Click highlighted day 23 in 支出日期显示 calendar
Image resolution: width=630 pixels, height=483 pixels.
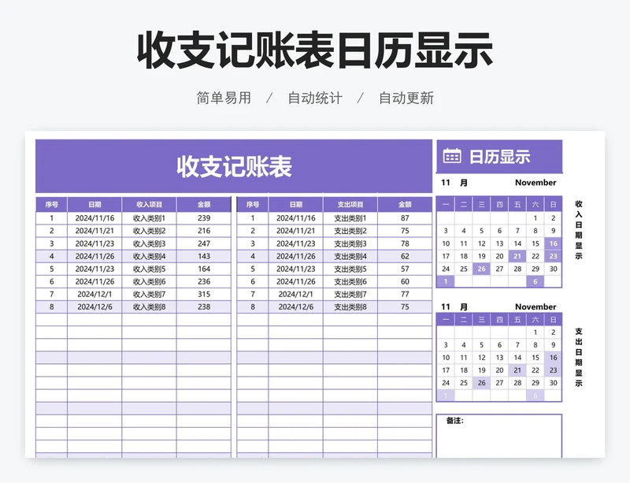point(554,370)
